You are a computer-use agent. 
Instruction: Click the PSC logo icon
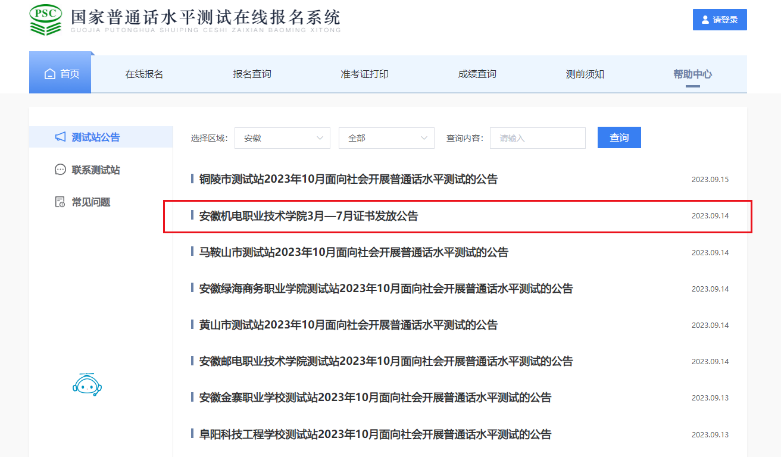(x=46, y=20)
